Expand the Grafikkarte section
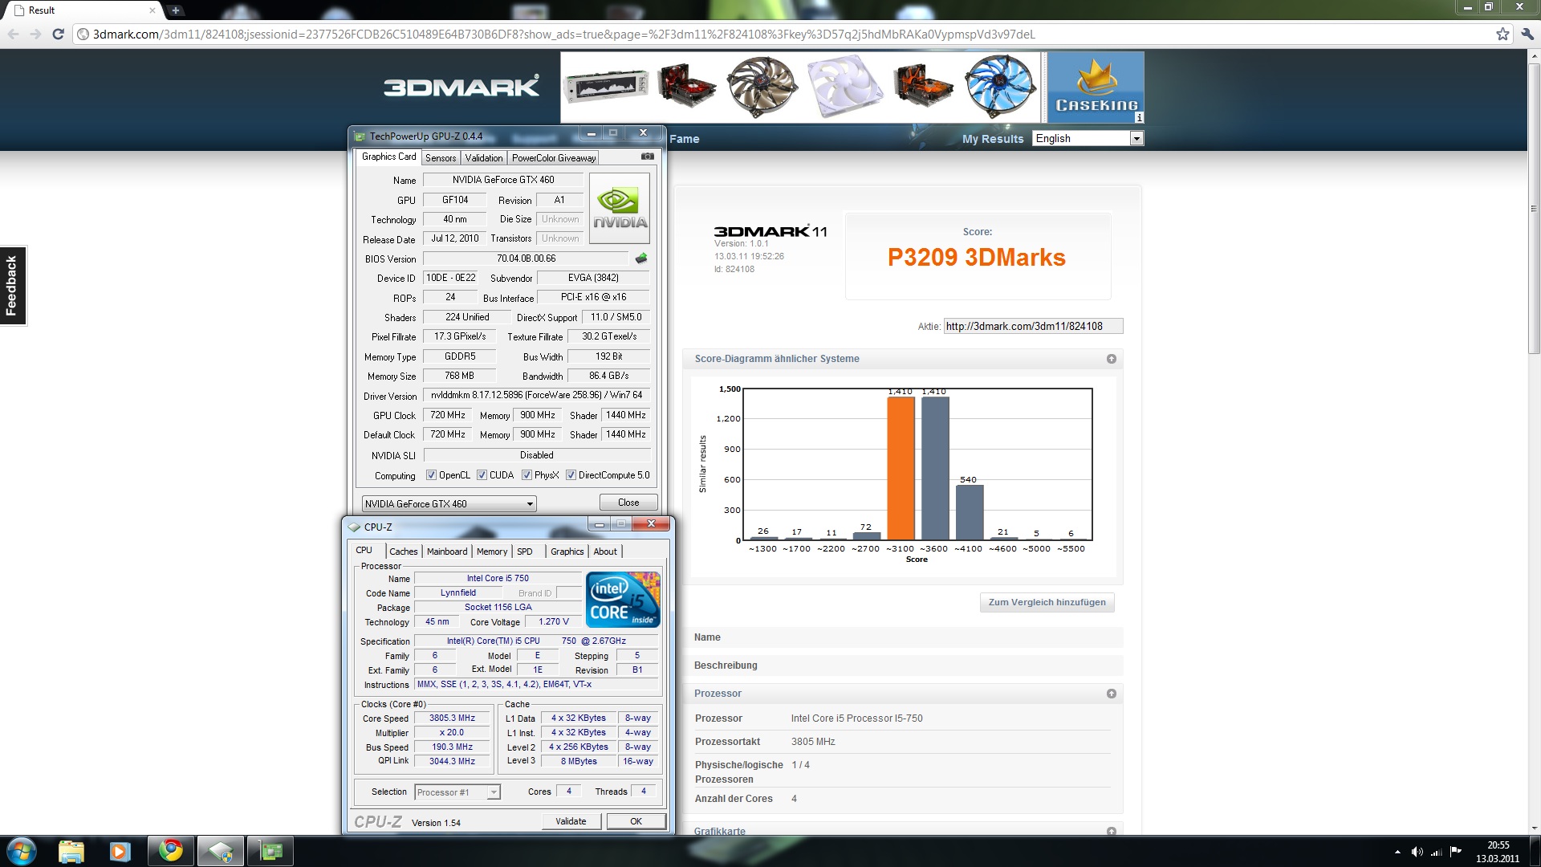Image resolution: width=1541 pixels, height=867 pixels. (x=1112, y=832)
